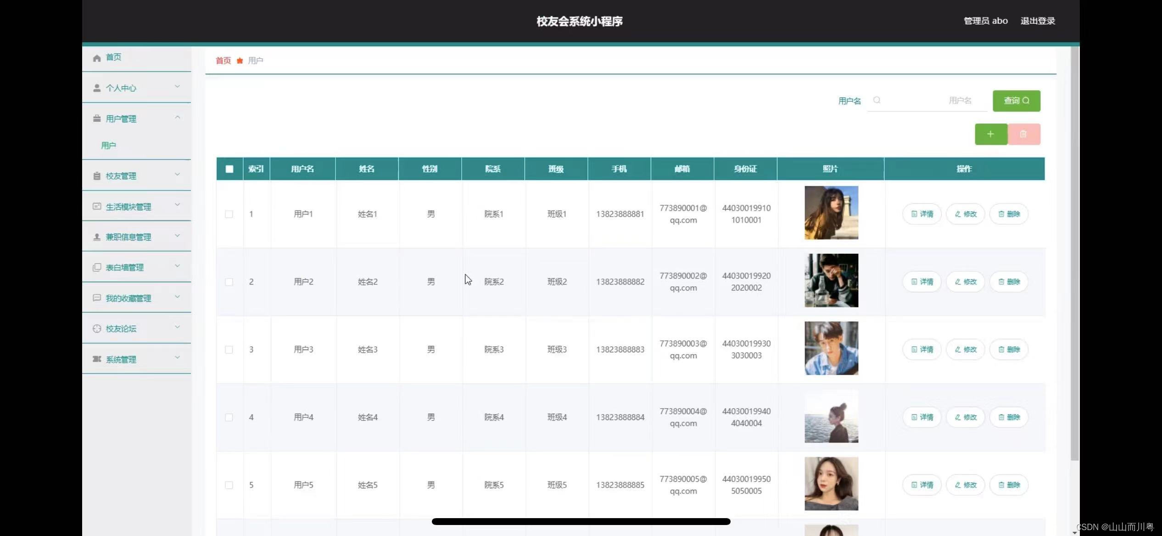Open 详情 for row 用户2
Screen dimensions: 1162x536
[x=922, y=282]
